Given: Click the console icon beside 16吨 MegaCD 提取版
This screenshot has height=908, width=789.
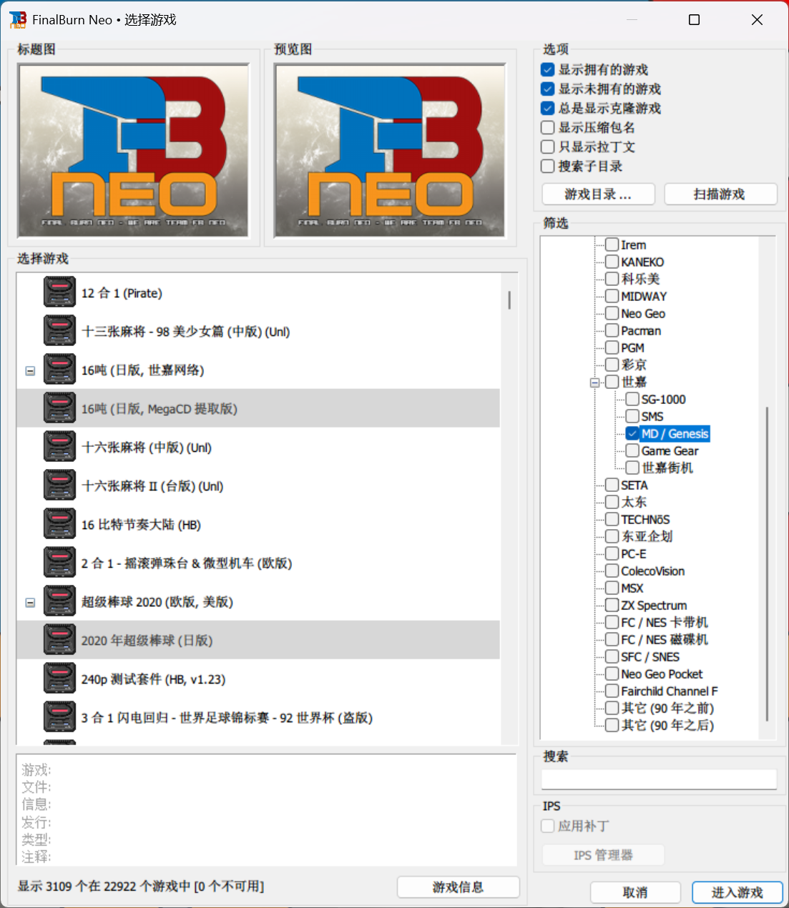Looking at the screenshot, I should pos(59,409).
